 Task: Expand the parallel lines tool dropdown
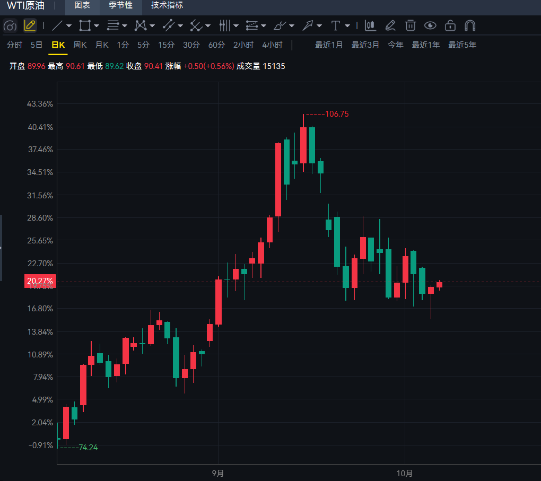125,26
